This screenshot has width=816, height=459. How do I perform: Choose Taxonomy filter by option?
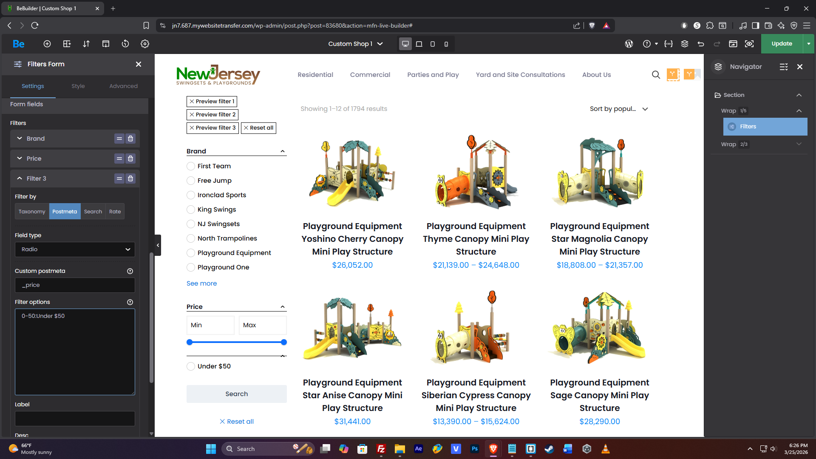point(32,212)
